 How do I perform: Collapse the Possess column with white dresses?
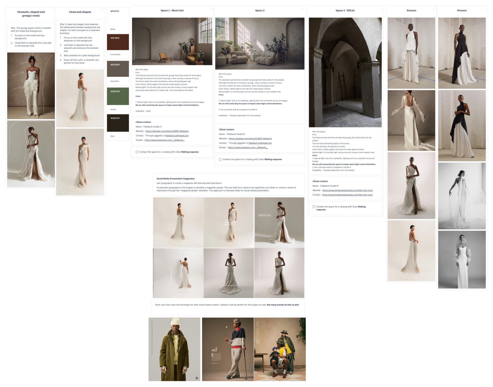pos(434,8)
